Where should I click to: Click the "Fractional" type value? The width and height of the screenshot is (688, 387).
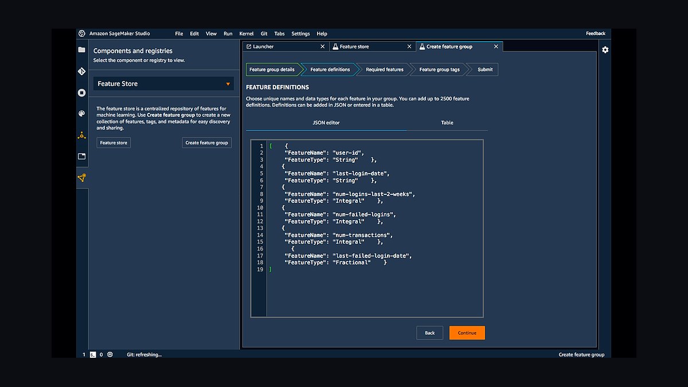coord(351,263)
